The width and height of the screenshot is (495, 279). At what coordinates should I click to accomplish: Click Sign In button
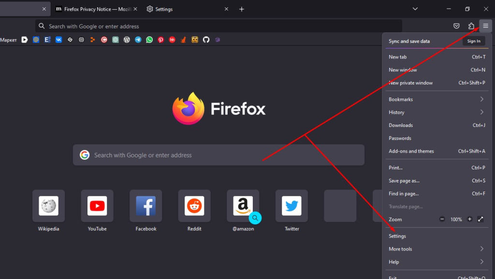click(474, 41)
